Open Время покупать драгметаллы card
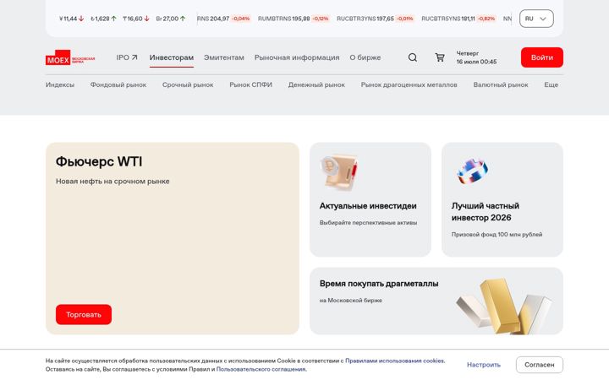The image size is (609, 380). point(436,301)
